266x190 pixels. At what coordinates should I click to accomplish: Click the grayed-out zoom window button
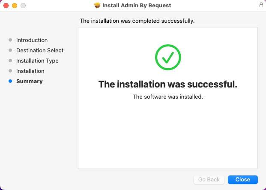coord(23,6)
